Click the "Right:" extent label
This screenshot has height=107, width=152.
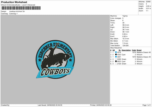coord(112,27)
